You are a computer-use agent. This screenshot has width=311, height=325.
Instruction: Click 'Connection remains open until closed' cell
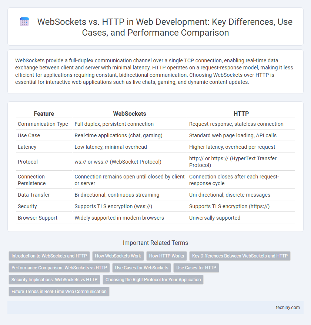130,180
